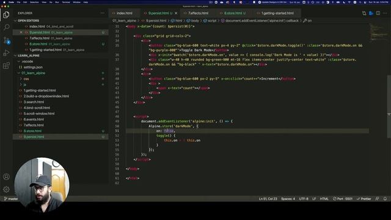Viewport: 391px width, 220px height.
Task: Click 01_learn_alpine breadcrumb segment
Action: click(x=124, y=20)
